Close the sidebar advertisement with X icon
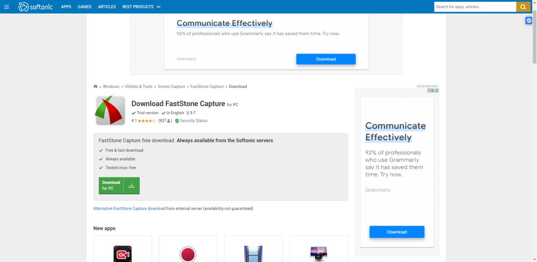This screenshot has height=262, width=537. tap(436, 91)
